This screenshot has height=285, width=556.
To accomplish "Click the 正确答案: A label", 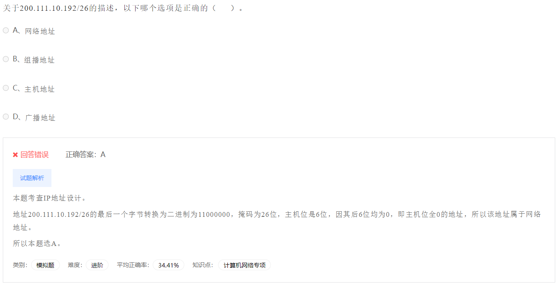I will [85, 155].
